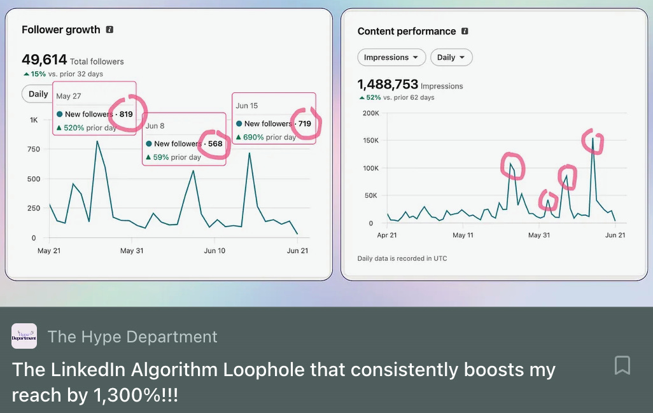
Task: Click the 1K y-axis label
Action: (34, 120)
